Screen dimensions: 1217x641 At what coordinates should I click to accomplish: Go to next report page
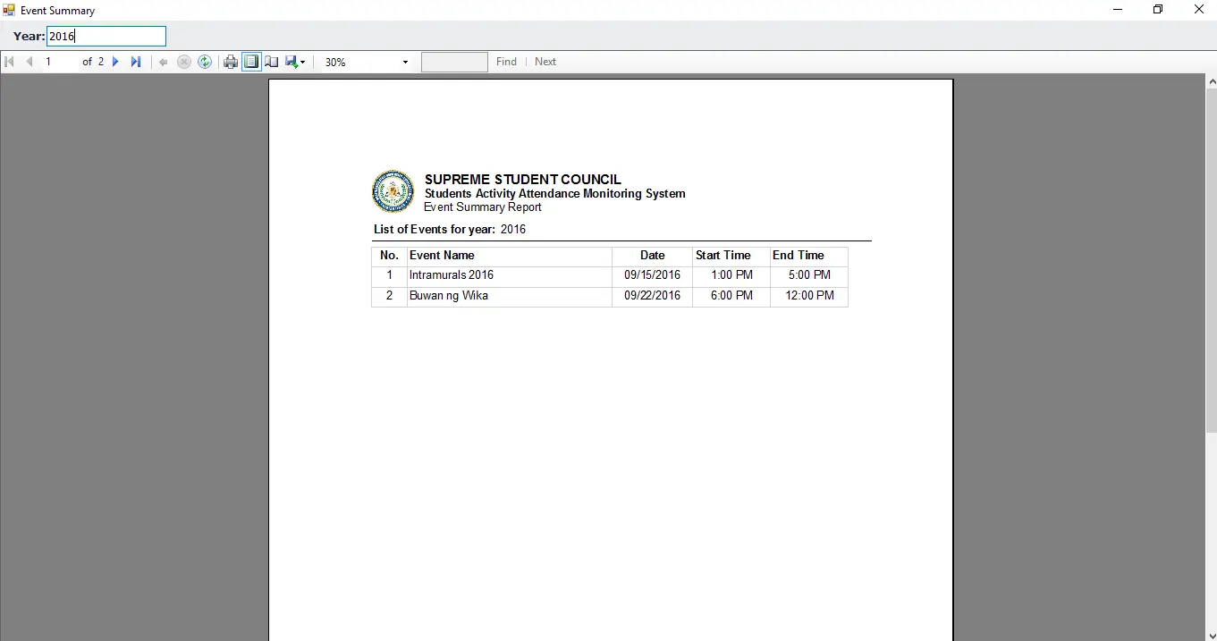(115, 62)
